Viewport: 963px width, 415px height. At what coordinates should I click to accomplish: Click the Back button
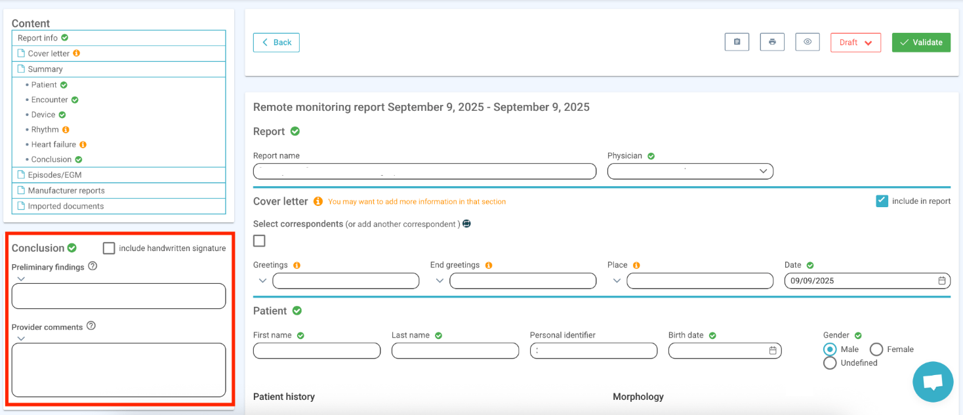[x=276, y=43]
